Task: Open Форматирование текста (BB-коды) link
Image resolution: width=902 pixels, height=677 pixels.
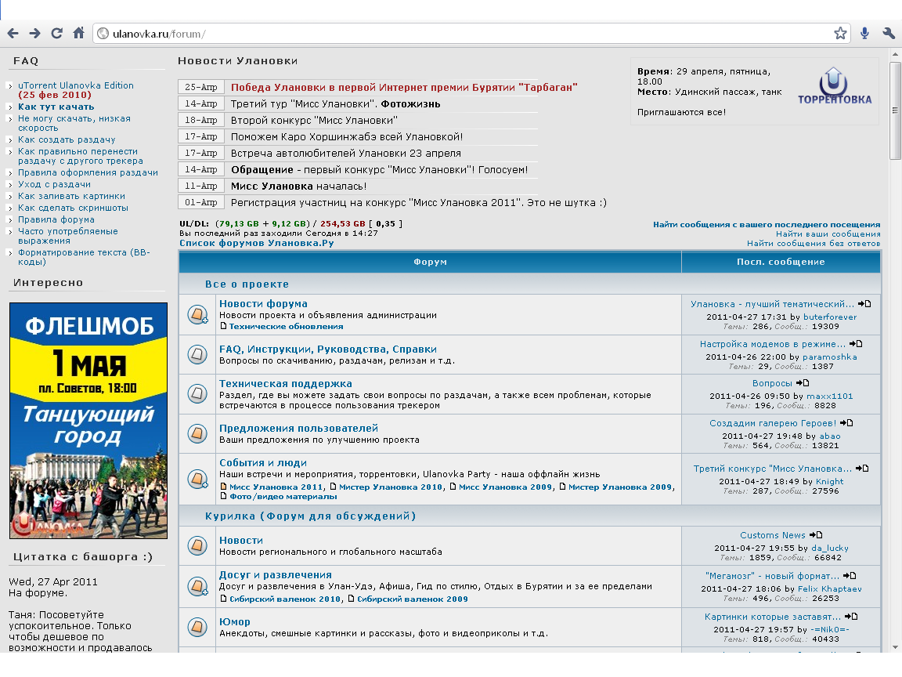Action: 84,257
